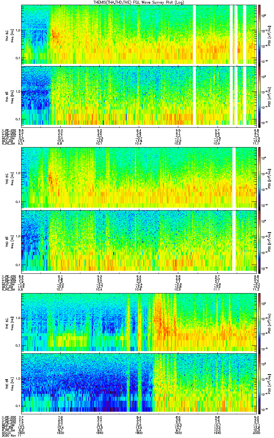Click the 0.1 frequency tick of the THE B-parallel panel
Screen dimensions: 274x438
coord(18,406)
